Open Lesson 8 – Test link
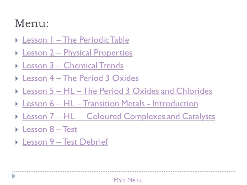247x185 pixels. (50, 129)
